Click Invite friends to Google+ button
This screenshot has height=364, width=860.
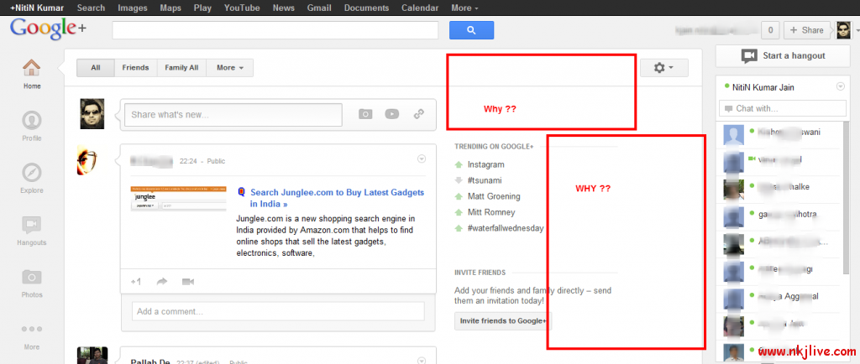[x=503, y=320]
